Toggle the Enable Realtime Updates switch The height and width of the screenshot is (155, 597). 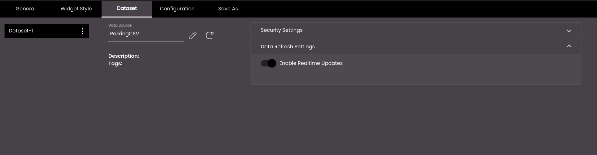pos(268,63)
